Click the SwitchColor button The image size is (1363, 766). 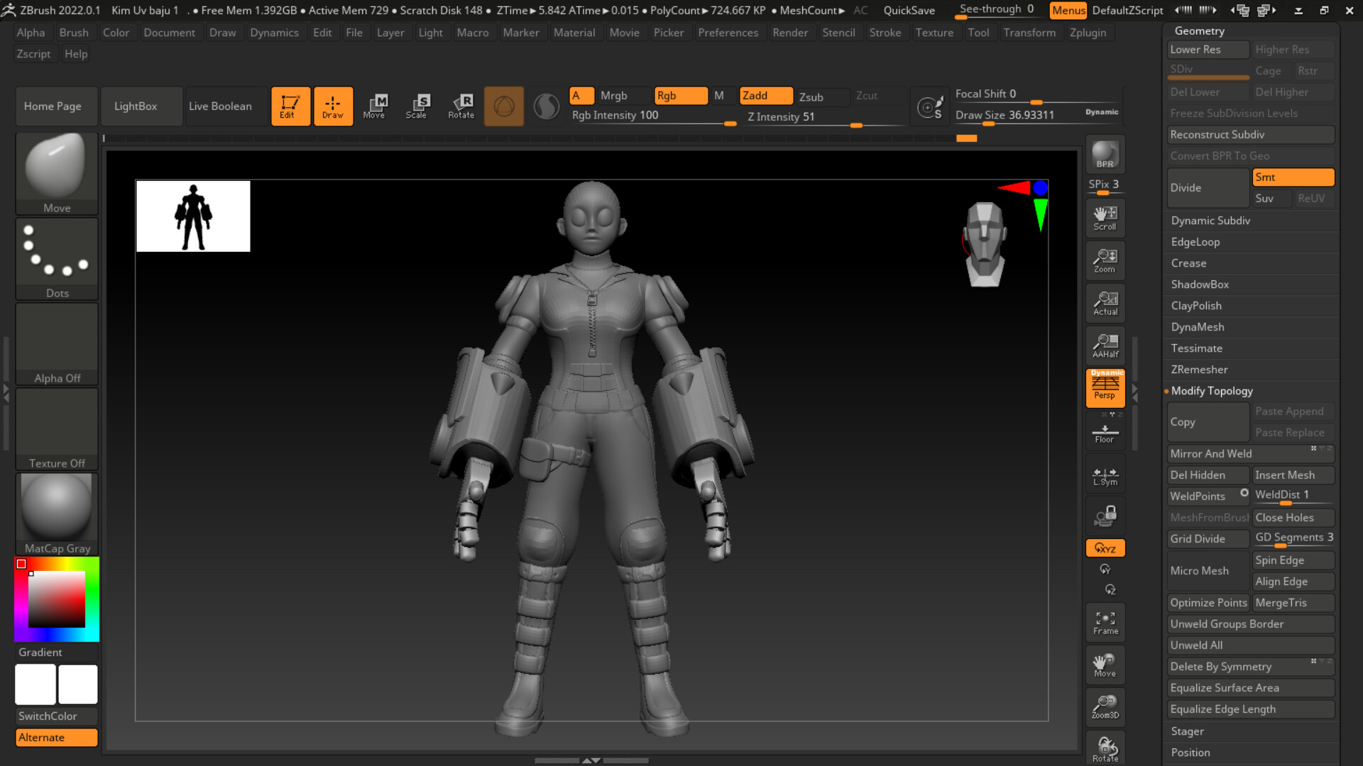(x=57, y=716)
